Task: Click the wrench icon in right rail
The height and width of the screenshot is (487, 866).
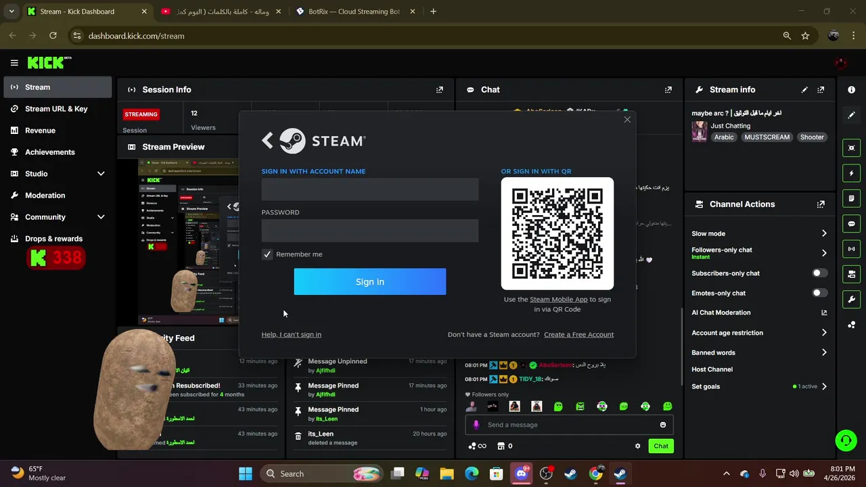Action: [851, 300]
